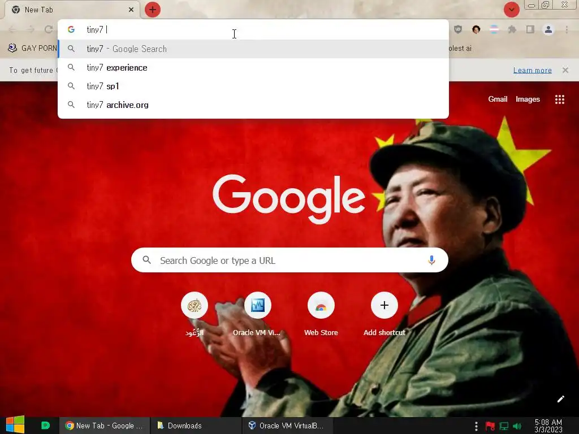579x434 pixels.
Task: Open the Chrome profile avatar menu
Action: (548, 29)
